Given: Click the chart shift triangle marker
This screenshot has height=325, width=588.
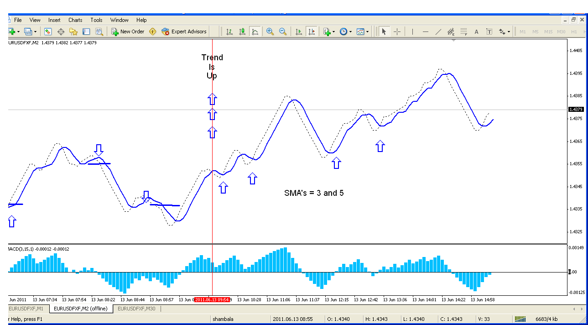Looking at the screenshot, I should click(x=453, y=40).
